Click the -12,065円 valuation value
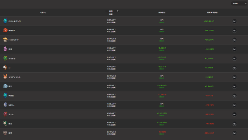Viewport: 248px width, 140px height. point(162,94)
